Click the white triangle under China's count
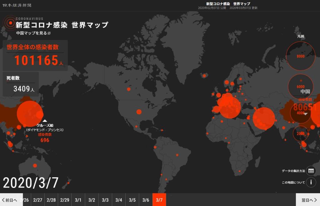This screenshot has height=206, width=320. point(305,114)
